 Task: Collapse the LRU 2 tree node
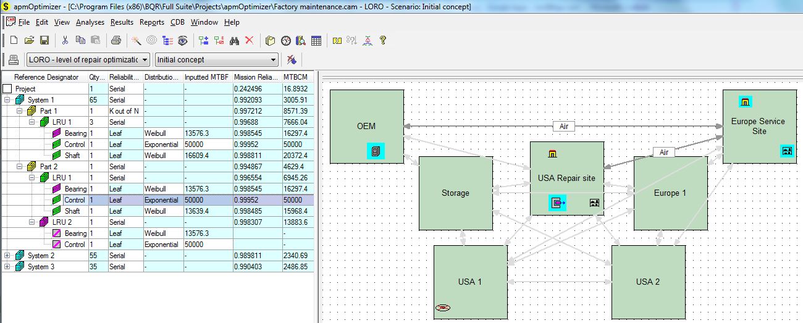point(32,222)
